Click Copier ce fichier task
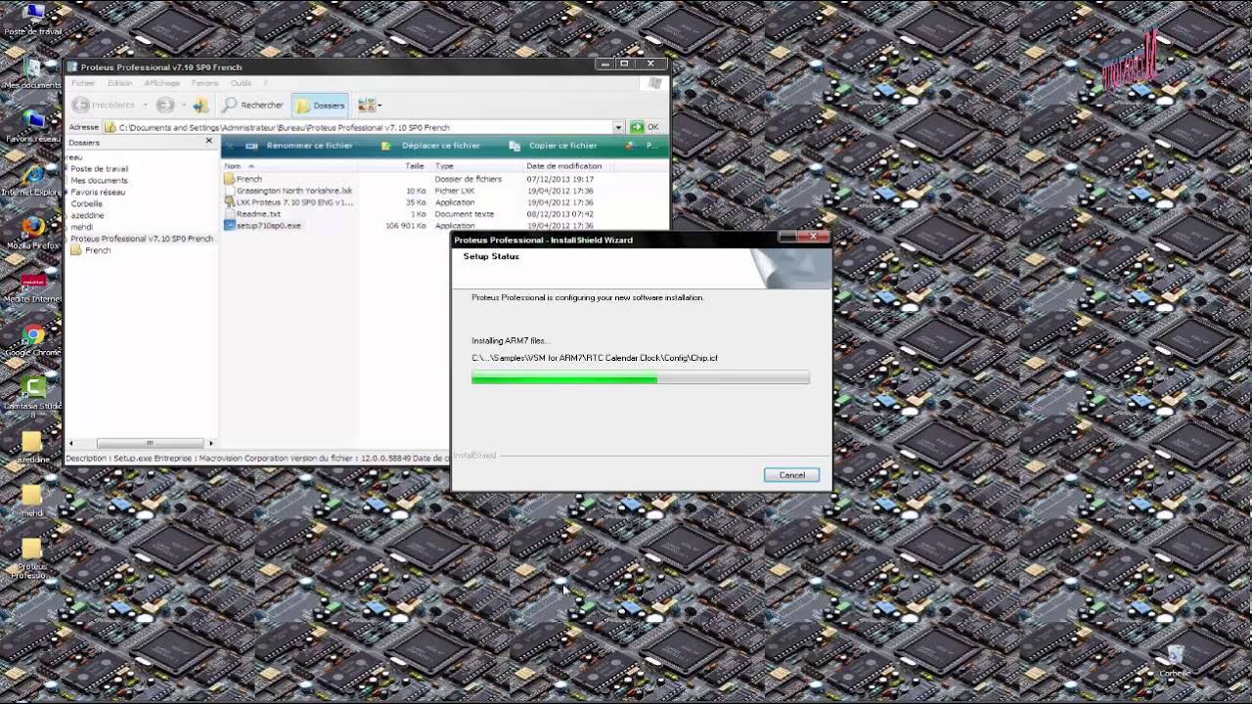 (x=554, y=146)
